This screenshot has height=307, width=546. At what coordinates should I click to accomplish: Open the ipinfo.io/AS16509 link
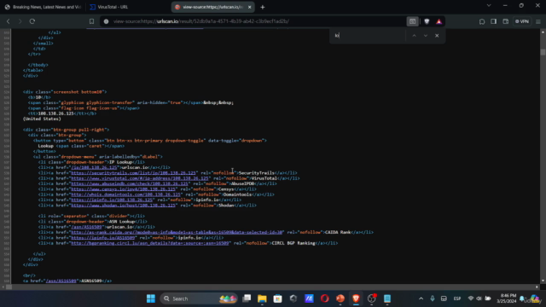tap(103, 238)
